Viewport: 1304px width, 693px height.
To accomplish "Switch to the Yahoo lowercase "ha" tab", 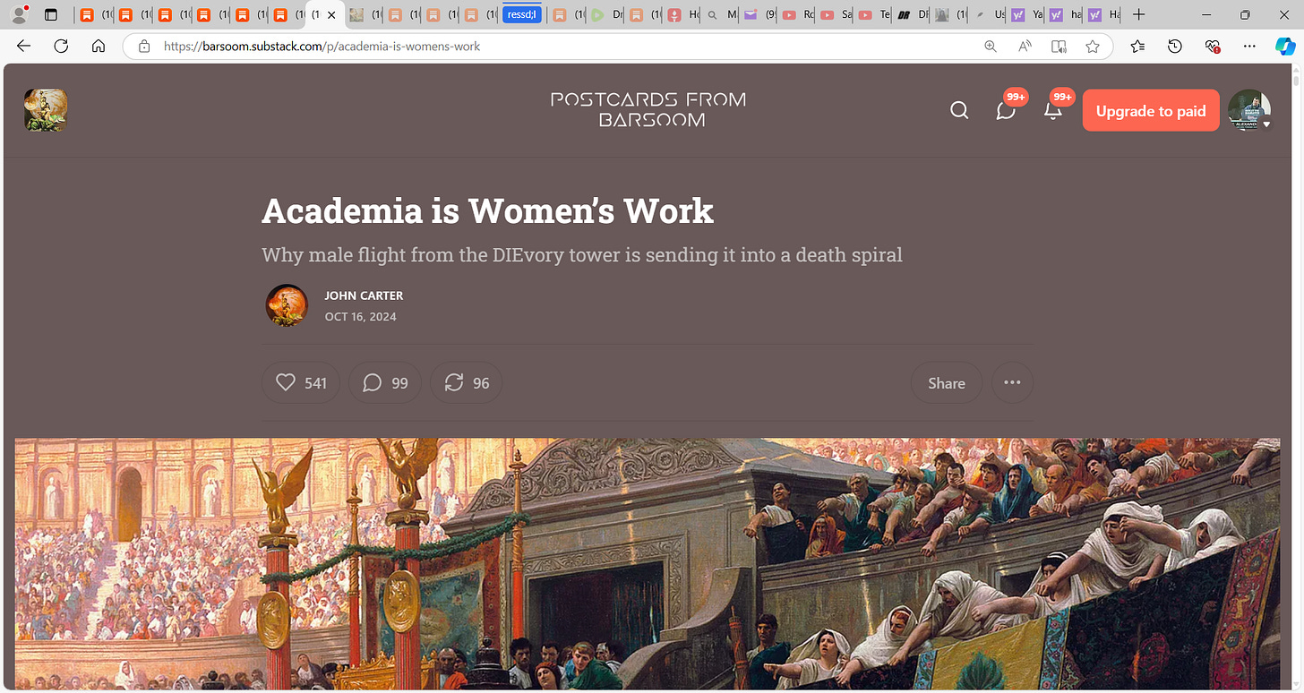I will (1066, 15).
